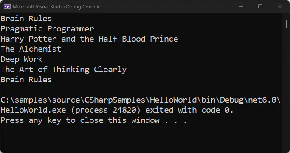290x153 pixels.
Task: Click the 'Pragmatic Programmer' output line
Action: 47,29
